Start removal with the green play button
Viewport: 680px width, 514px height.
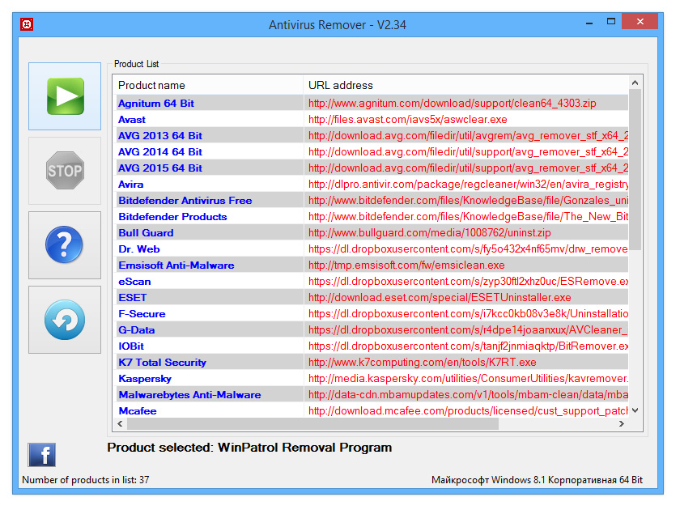pos(65,96)
